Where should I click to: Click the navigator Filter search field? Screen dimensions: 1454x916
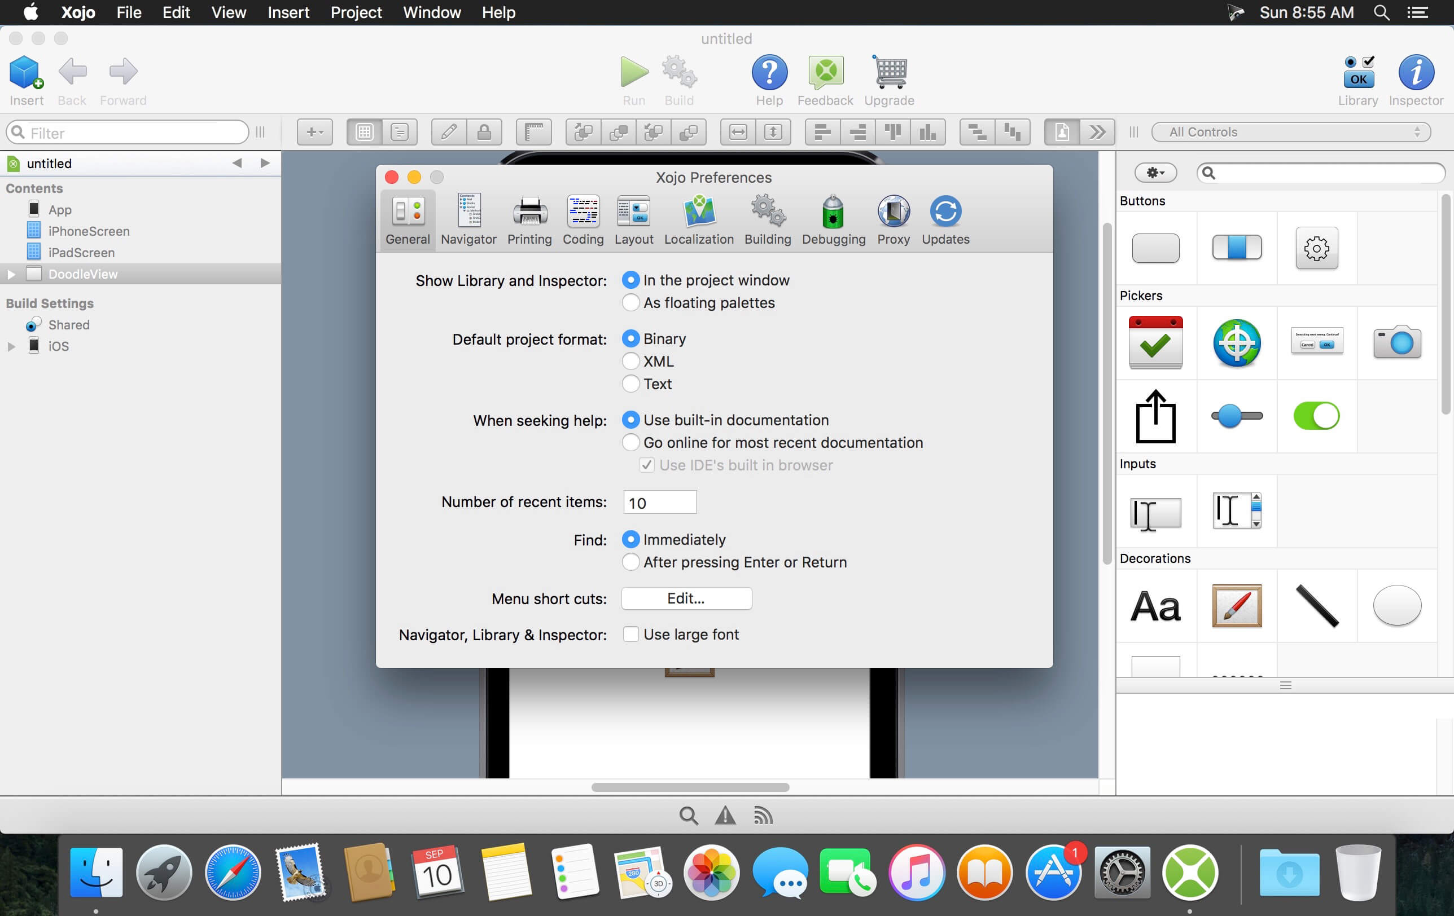(x=128, y=132)
